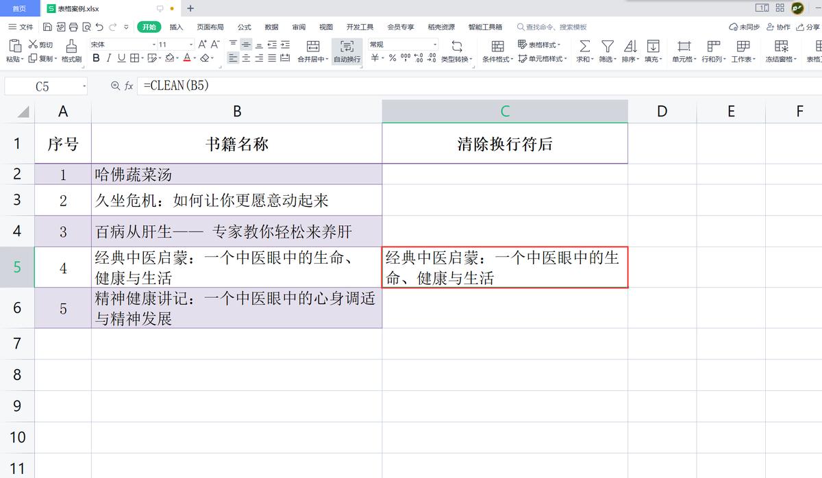The image size is (822, 478).
Task: Apply bold formatting with the B icon
Action: coord(96,58)
